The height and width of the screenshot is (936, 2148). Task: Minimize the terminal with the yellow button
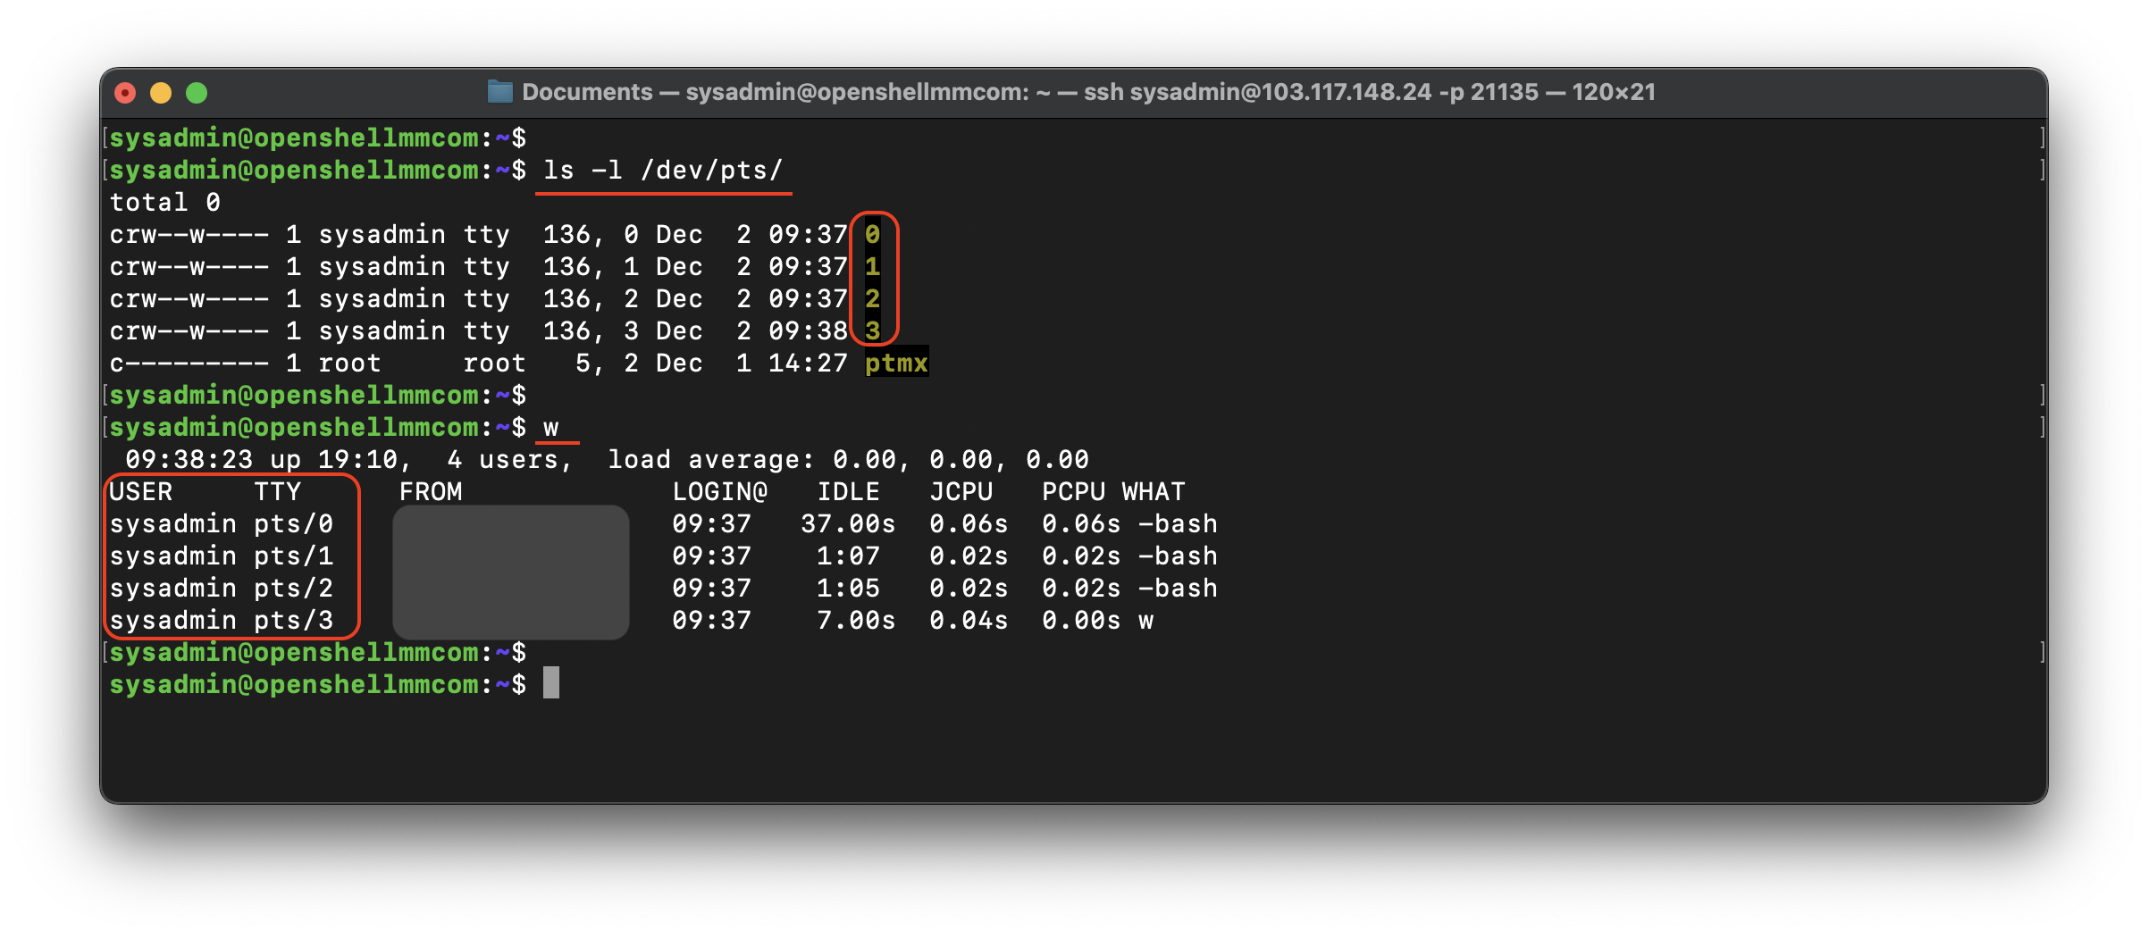pyautogui.click(x=161, y=93)
